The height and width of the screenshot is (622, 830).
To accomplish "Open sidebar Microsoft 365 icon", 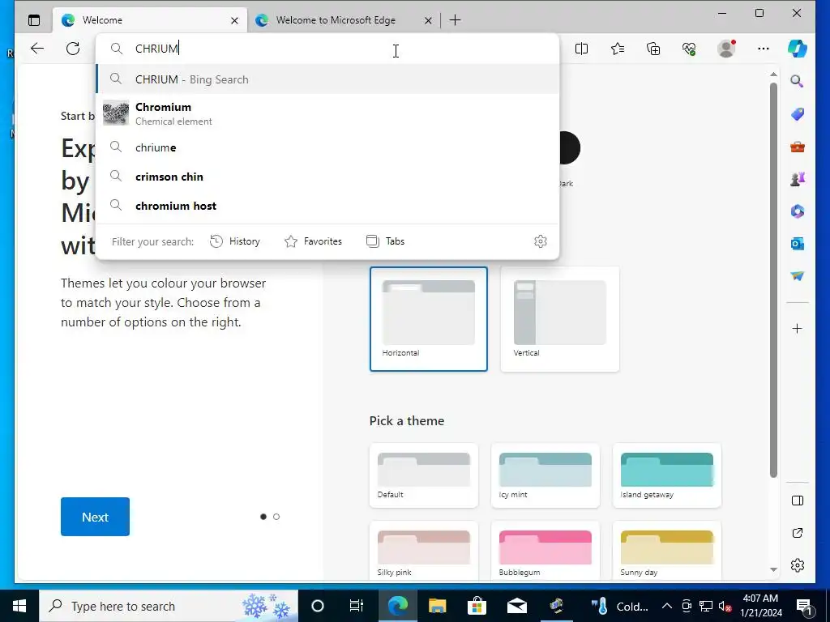I will 798,211.
